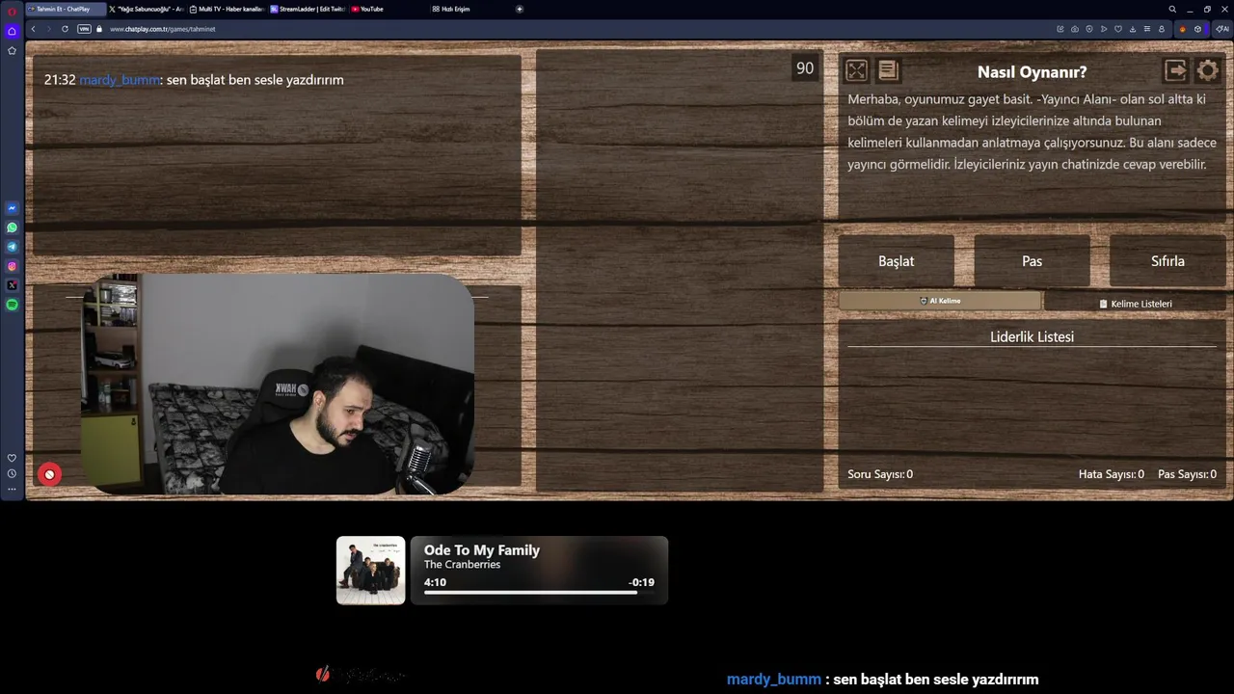Click the Opera logo menu icon
This screenshot has height=694, width=1234.
click(12, 11)
